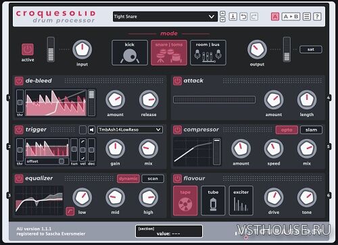Click trigger thr slider handle
The width and height of the screenshot is (338, 245).
click(20, 150)
